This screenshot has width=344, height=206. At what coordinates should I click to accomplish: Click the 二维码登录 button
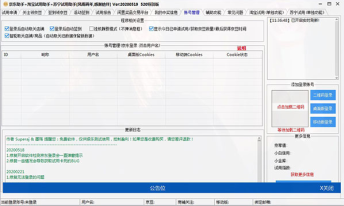[322, 95]
